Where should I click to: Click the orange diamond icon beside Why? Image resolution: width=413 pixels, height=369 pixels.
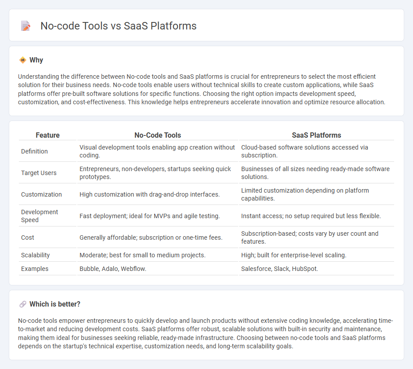coord(23,60)
